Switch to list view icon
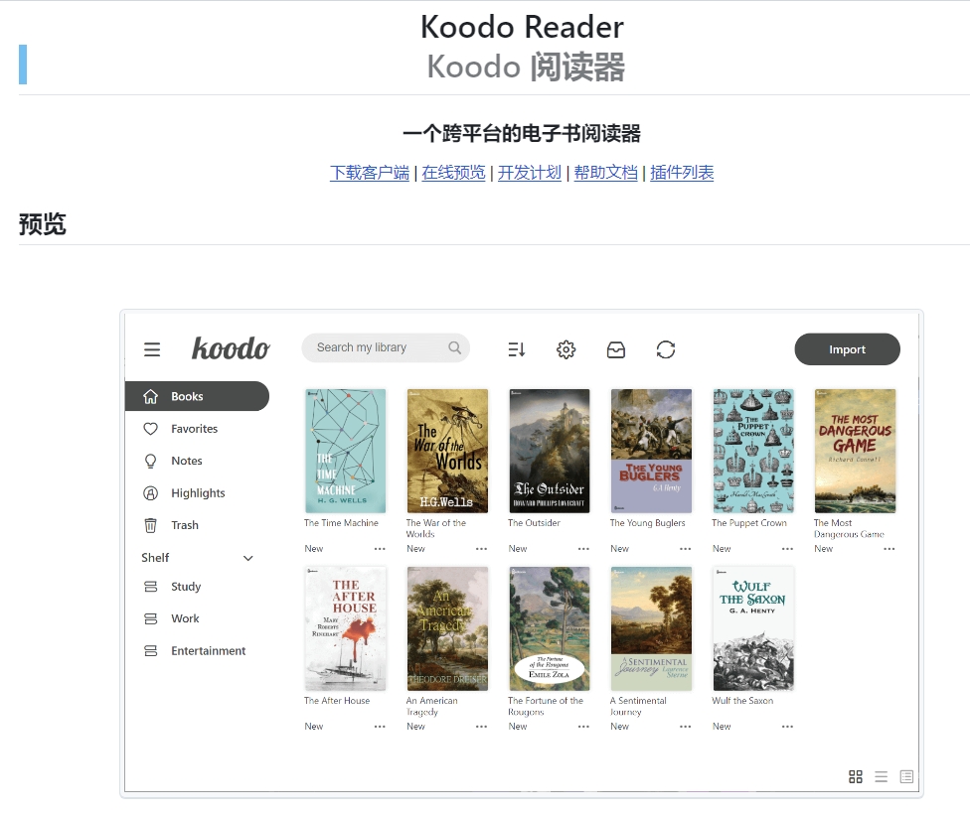This screenshot has width=970, height=814. coord(881,777)
